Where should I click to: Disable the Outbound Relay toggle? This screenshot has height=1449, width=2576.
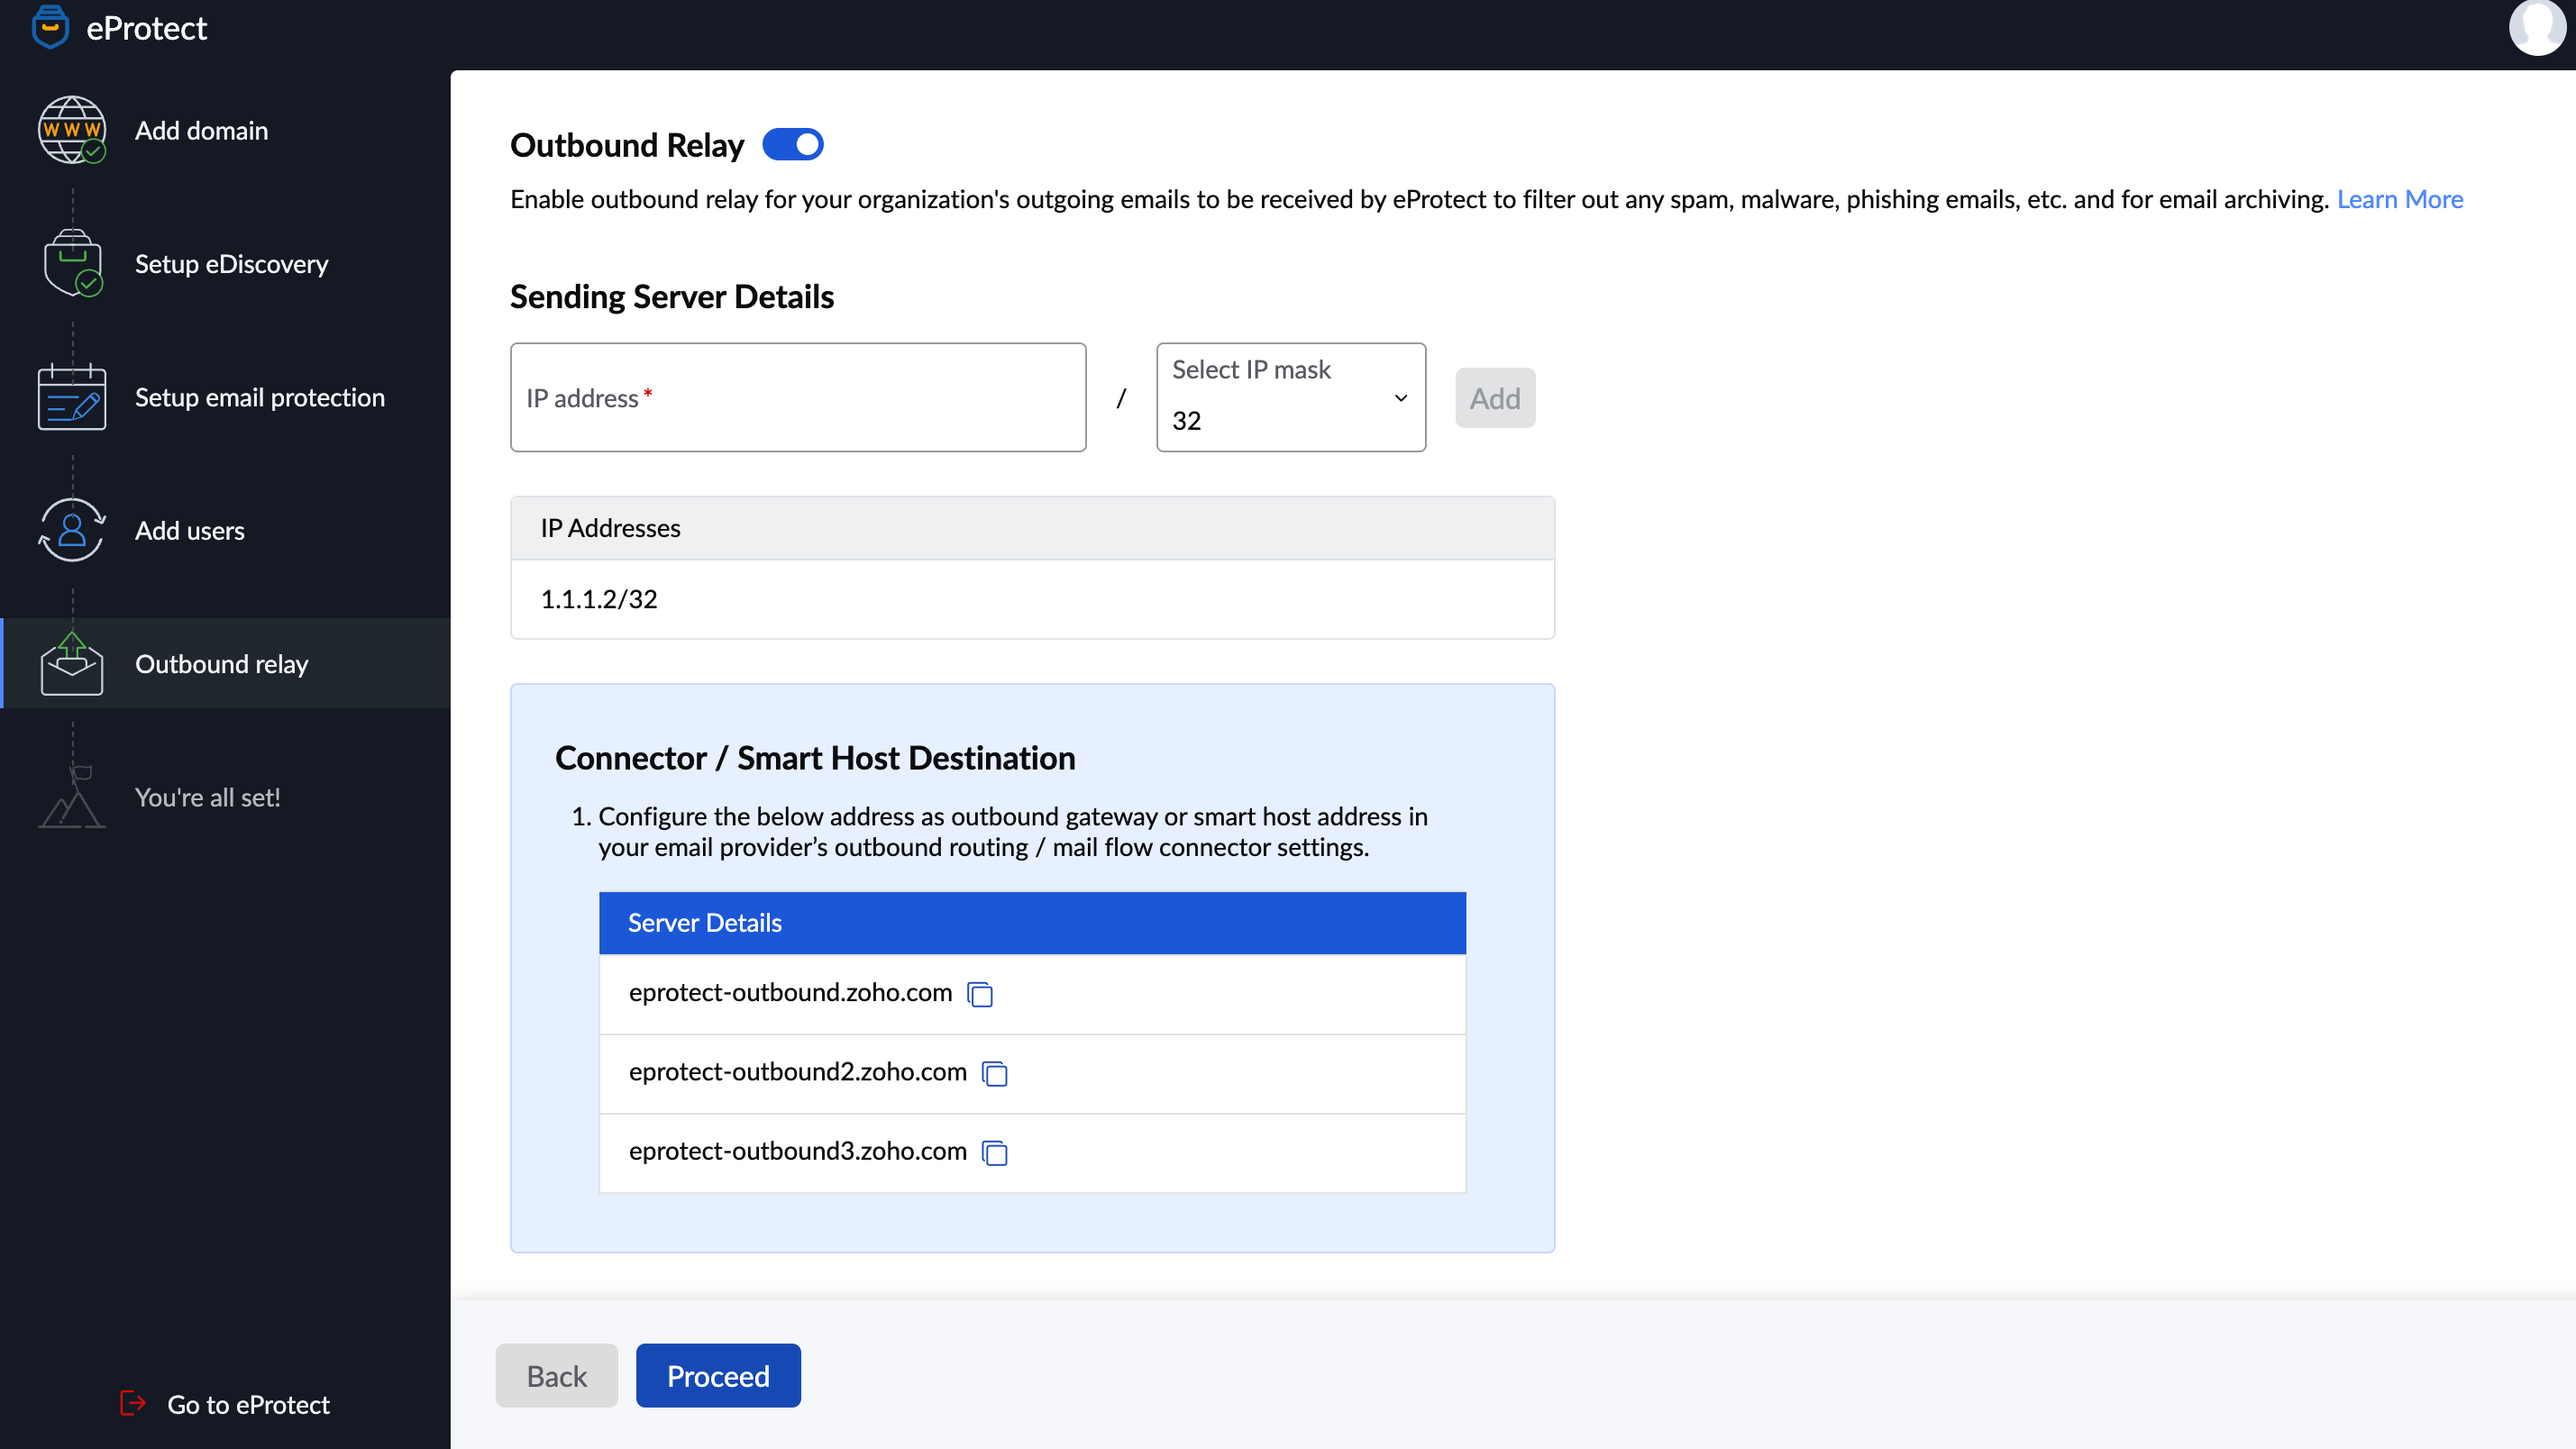click(792, 145)
